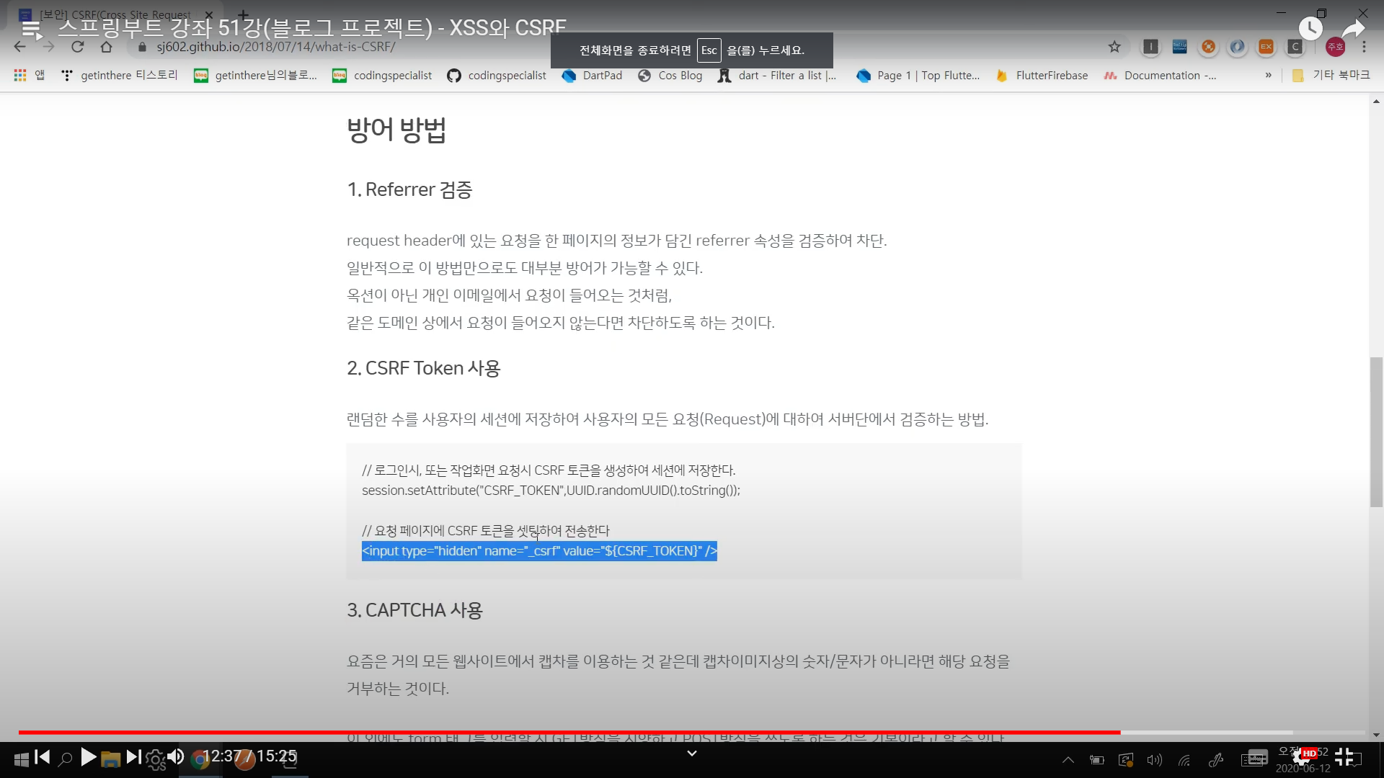
Task: Click the bookmark star in address bar
Action: coord(1114,47)
